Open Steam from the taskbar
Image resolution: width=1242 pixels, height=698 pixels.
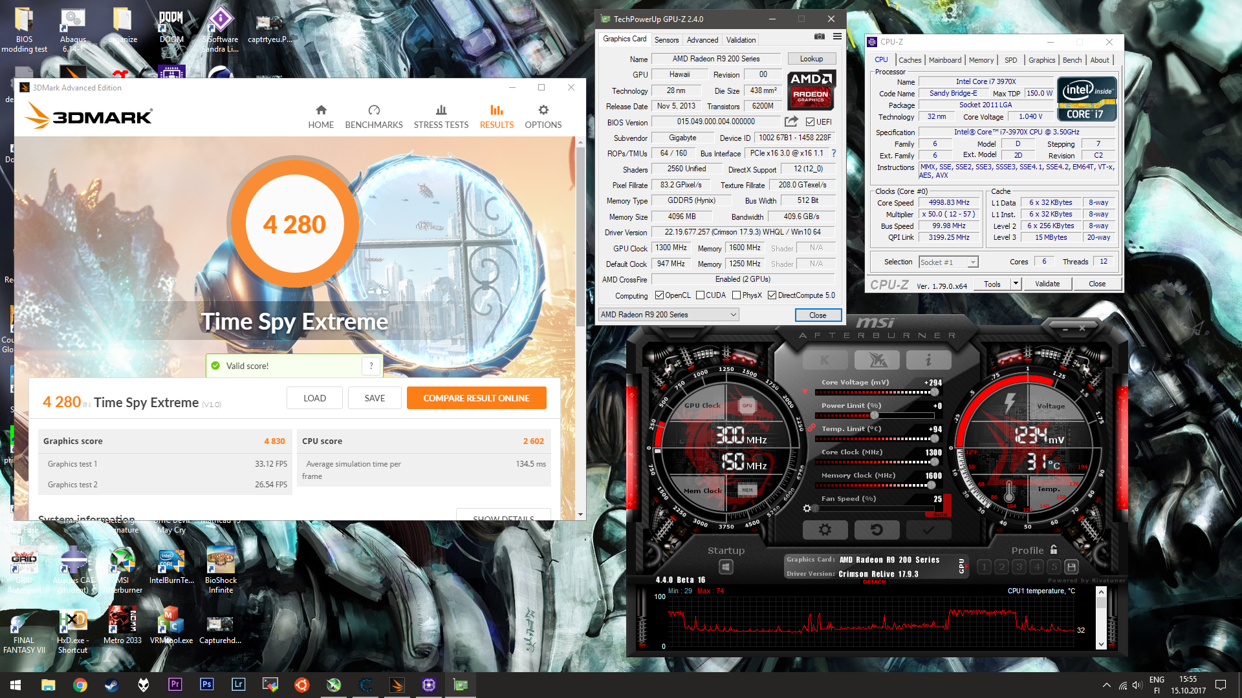(111, 685)
